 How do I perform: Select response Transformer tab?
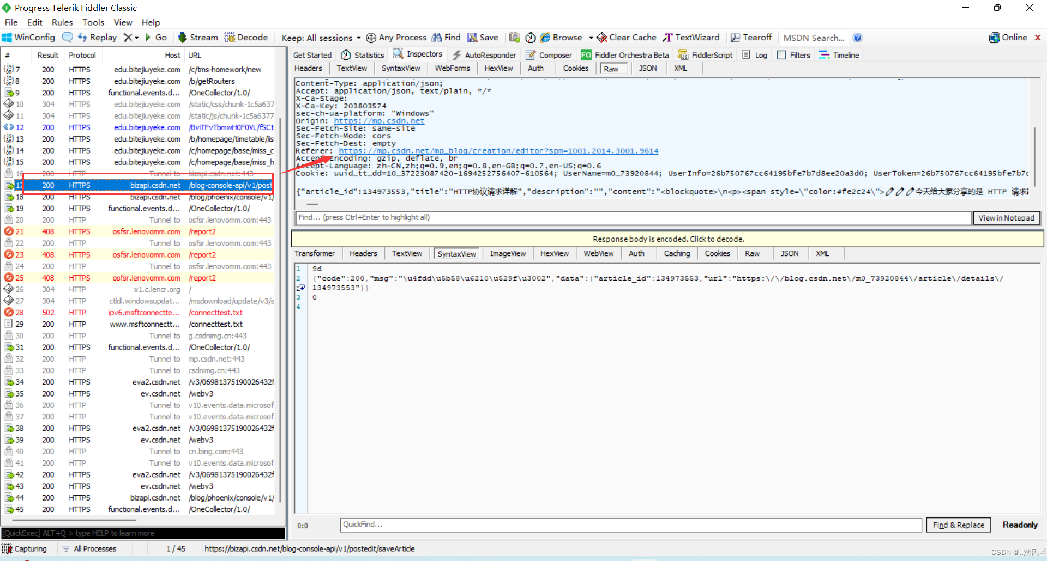(x=315, y=253)
